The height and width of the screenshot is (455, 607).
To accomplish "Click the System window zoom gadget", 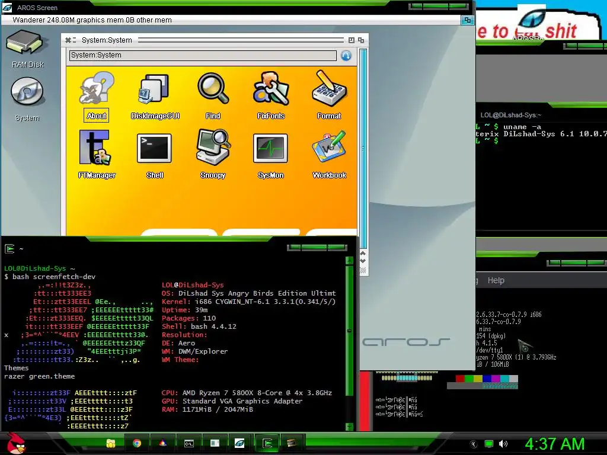I will 351,40.
